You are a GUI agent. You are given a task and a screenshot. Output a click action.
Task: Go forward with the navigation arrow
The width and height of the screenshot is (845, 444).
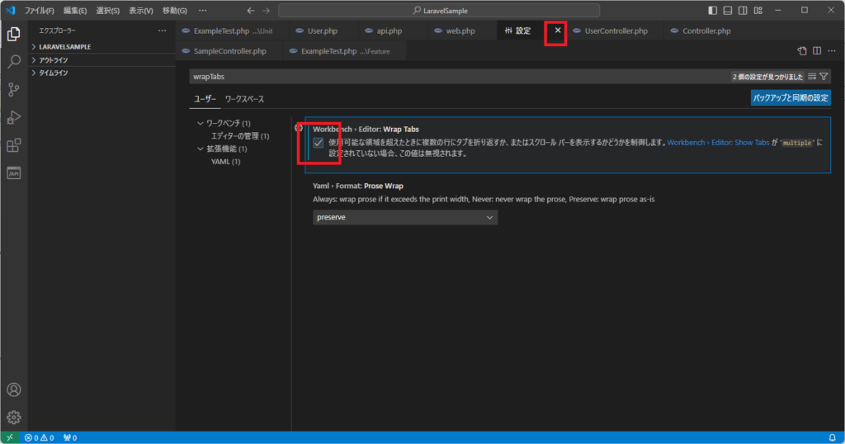[x=267, y=10]
